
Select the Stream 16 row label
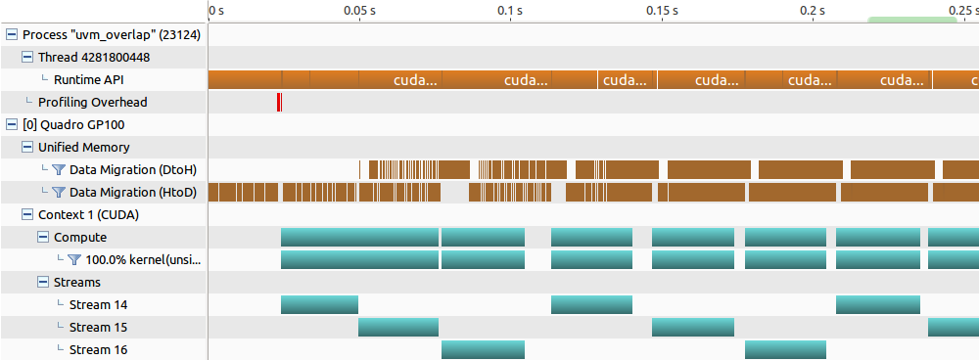tap(99, 349)
